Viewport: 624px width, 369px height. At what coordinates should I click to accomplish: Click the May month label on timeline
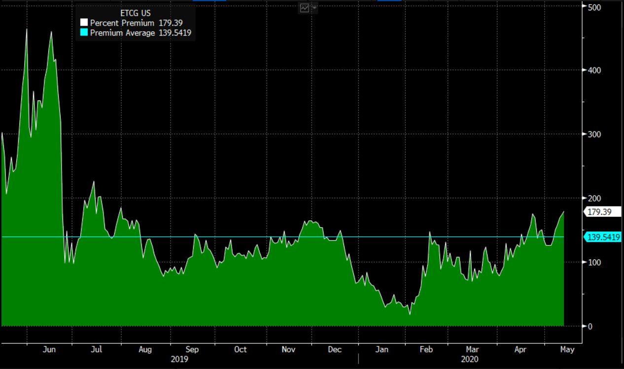[567, 349]
